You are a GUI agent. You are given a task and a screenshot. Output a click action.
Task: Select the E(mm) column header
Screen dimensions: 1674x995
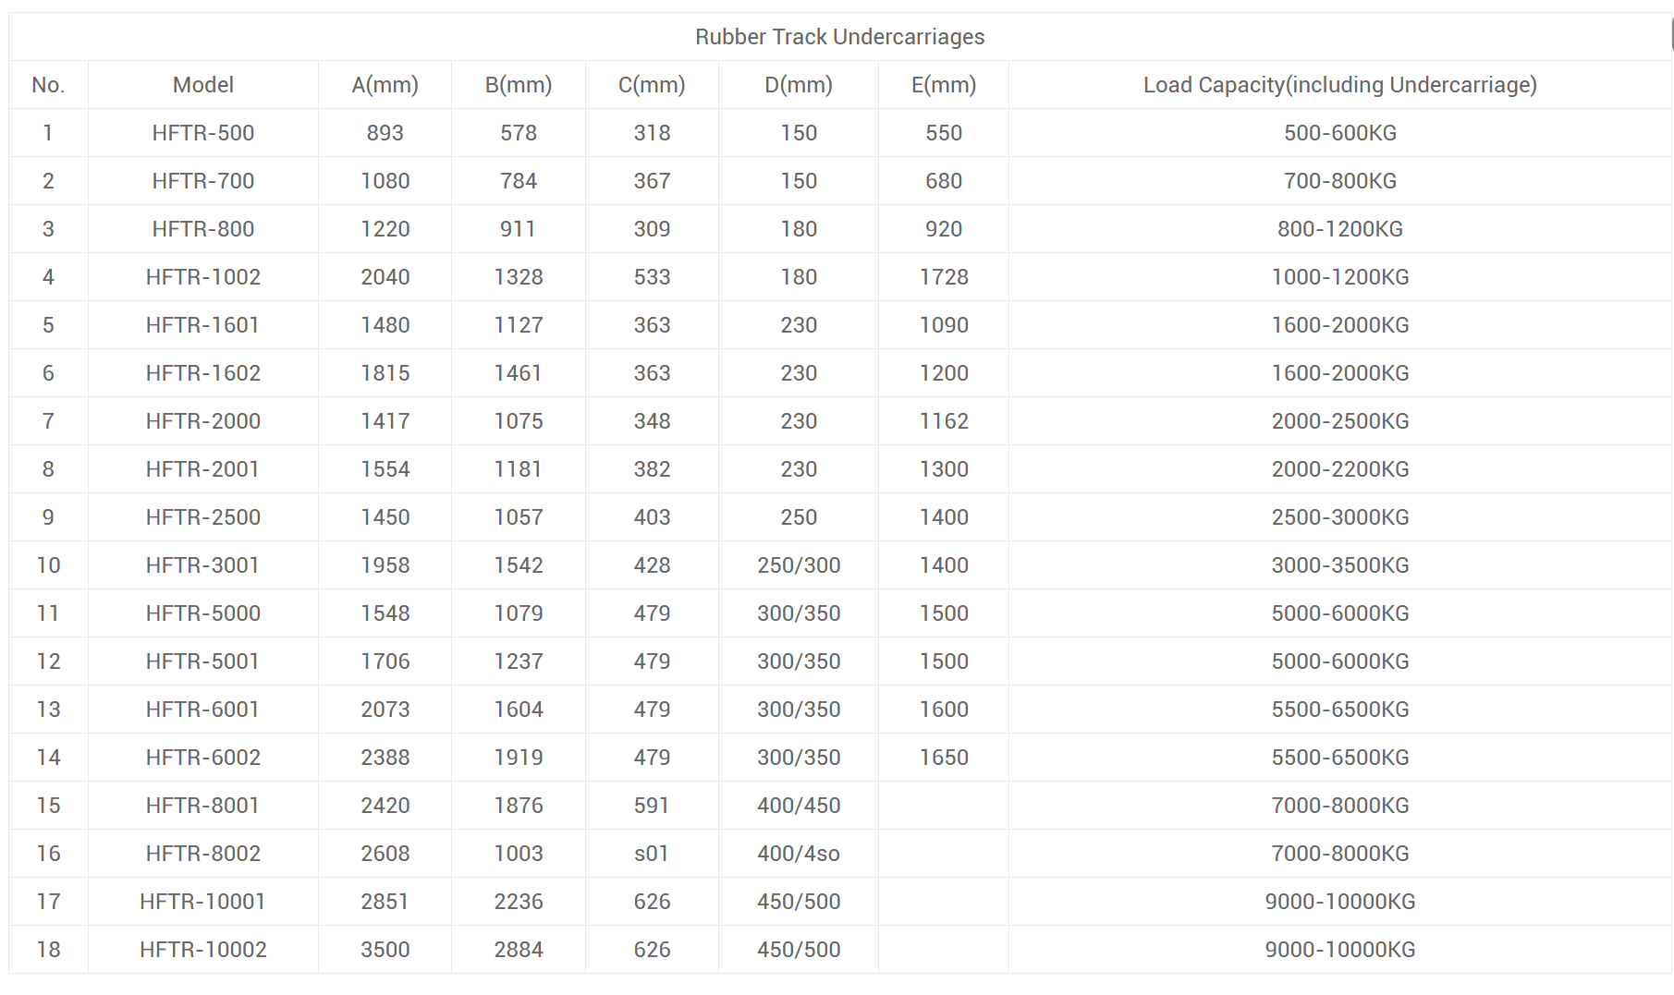944,85
